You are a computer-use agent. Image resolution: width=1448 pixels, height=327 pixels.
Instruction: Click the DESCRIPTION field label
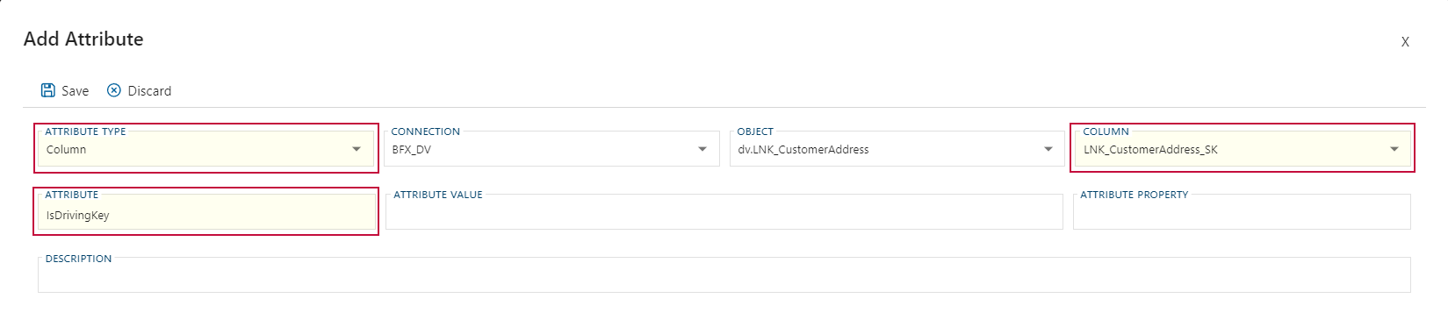click(79, 259)
